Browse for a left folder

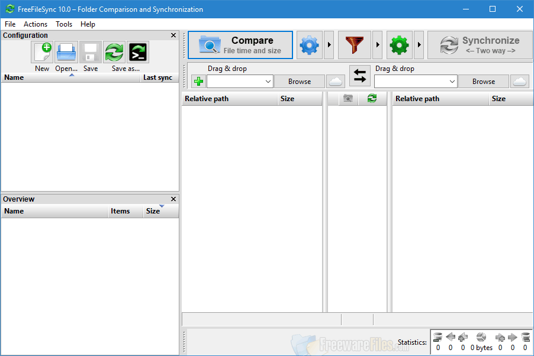pyautogui.click(x=299, y=81)
